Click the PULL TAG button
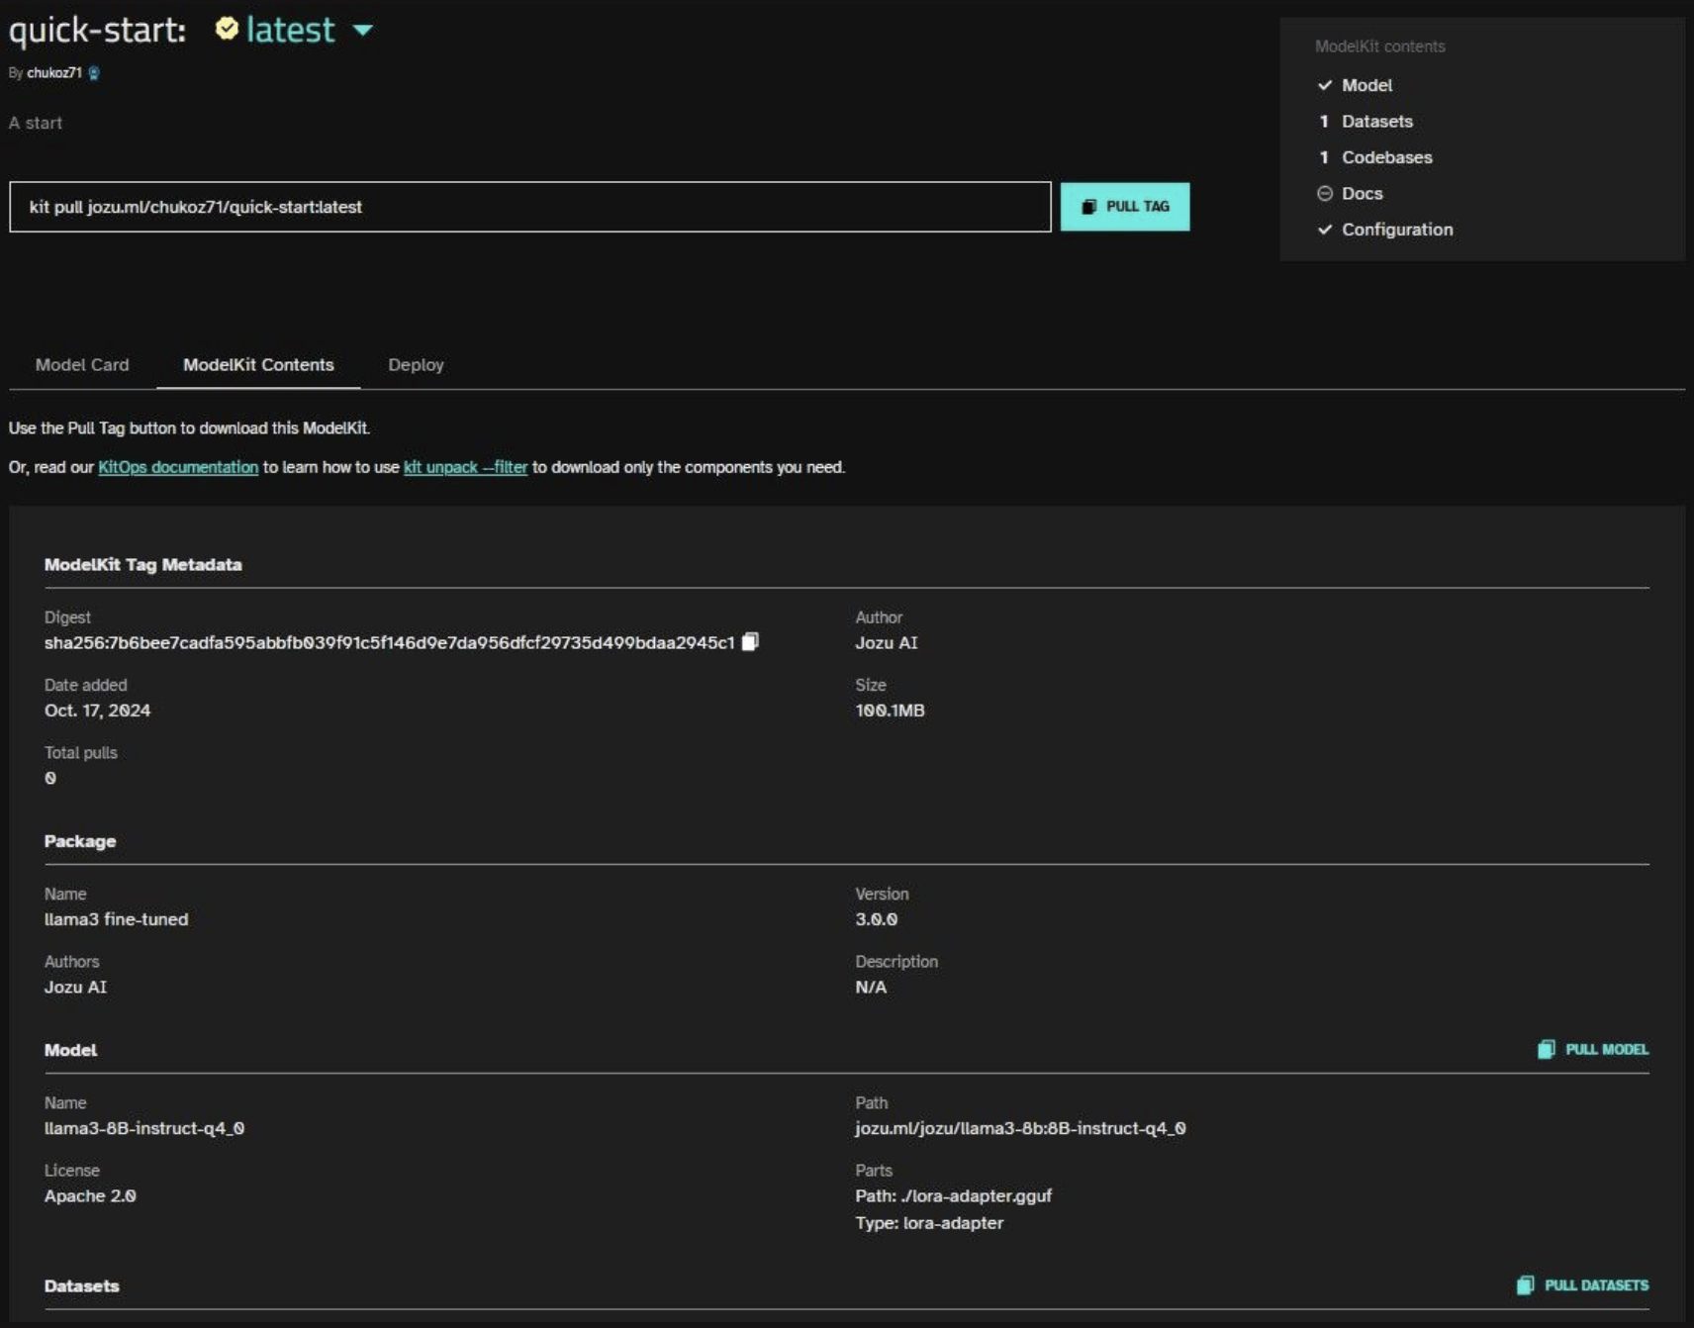 click(1125, 207)
